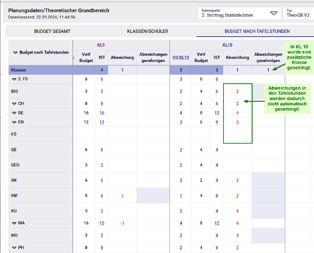Viewport: 314px width, 253px height.
Task: Collapse the Budget nach Tafelstunden header triangle
Action: (x=15, y=53)
